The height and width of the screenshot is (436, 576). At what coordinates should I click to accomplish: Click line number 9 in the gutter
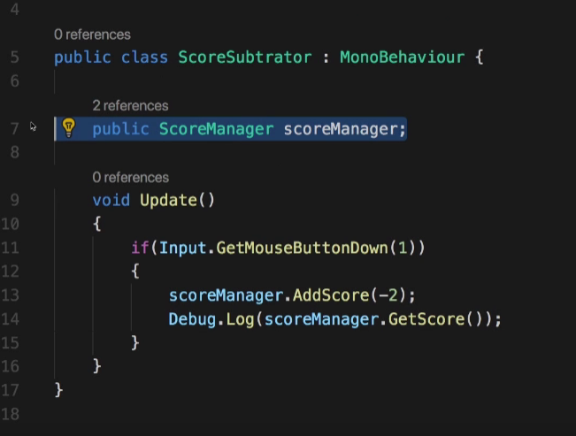(14, 201)
